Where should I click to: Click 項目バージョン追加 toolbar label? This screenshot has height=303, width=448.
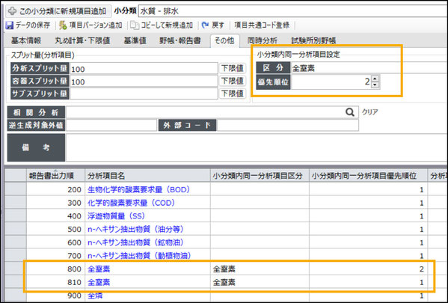click(96, 25)
